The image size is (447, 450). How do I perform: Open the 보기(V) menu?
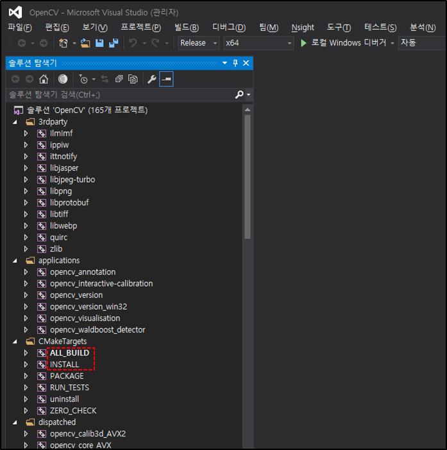[x=95, y=28]
